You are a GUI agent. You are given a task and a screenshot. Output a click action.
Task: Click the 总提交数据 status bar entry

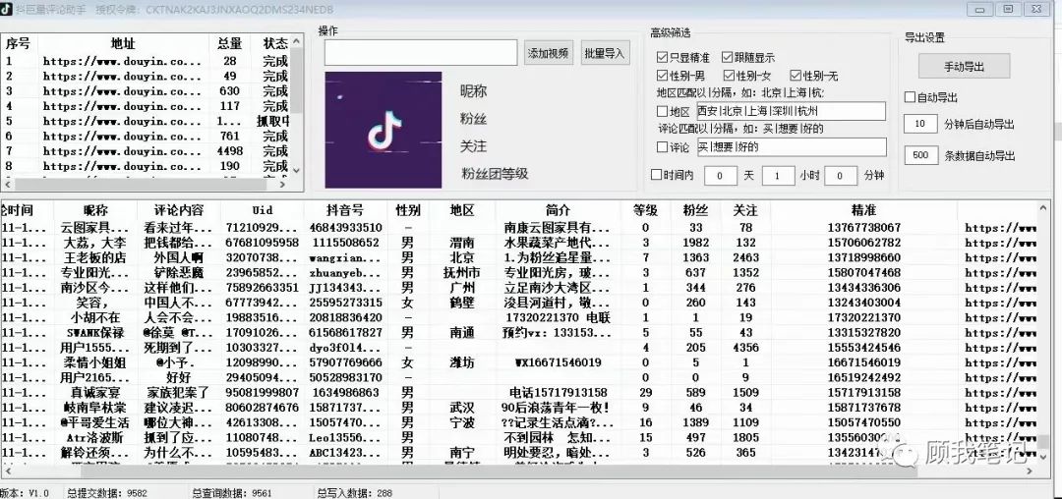point(107,493)
